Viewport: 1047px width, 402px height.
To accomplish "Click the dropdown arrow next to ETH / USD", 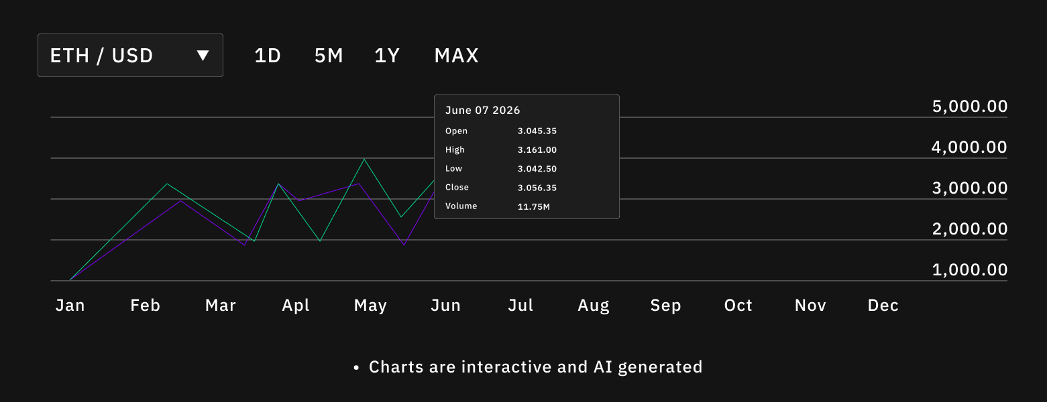I will click(203, 56).
